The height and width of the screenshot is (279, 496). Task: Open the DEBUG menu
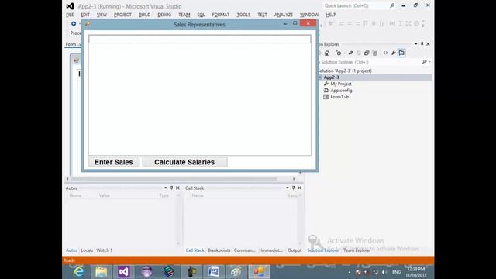pos(164,15)
